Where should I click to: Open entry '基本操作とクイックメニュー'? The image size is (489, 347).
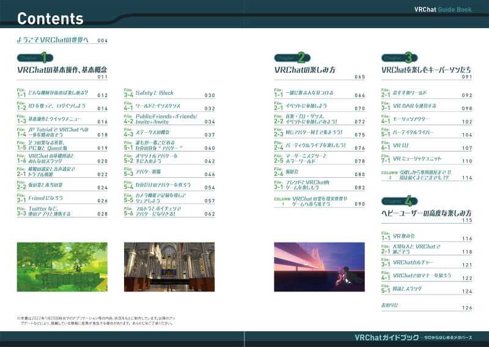(x=62, y=119)
